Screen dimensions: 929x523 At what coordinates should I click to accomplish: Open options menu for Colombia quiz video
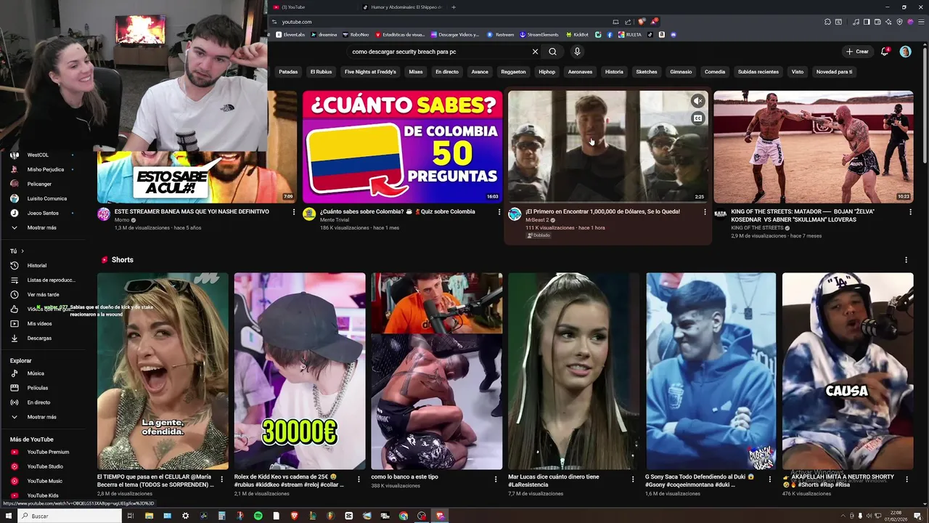(x=499, y=212)
